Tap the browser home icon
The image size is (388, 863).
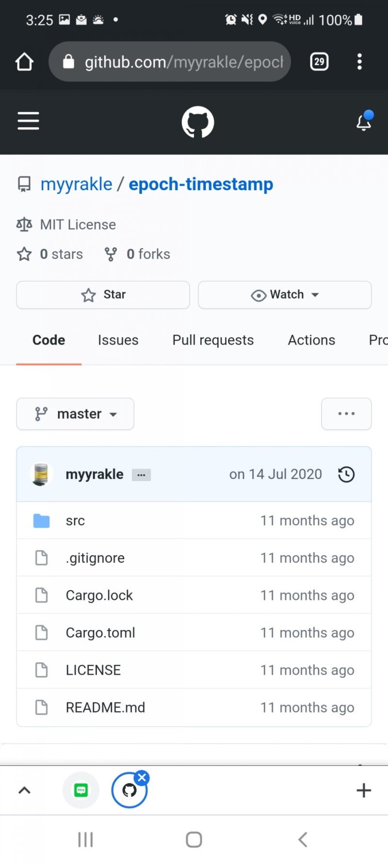point(24,62)
